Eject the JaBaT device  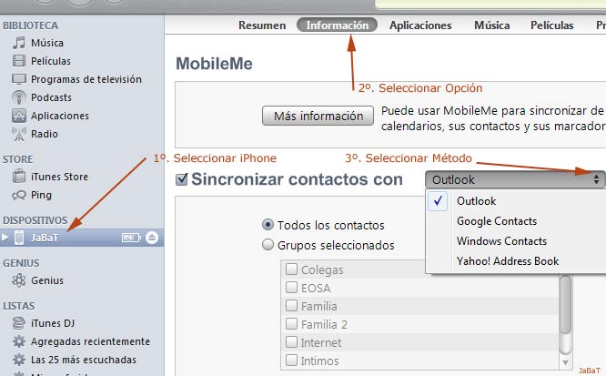click(152, 238)
